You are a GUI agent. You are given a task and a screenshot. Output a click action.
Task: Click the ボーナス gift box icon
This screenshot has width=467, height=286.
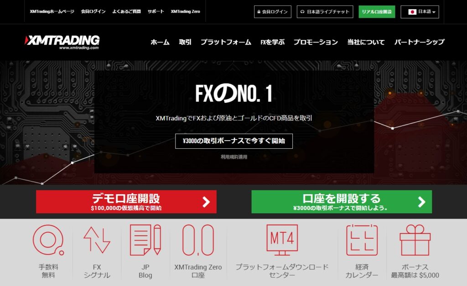pos(415,240)
